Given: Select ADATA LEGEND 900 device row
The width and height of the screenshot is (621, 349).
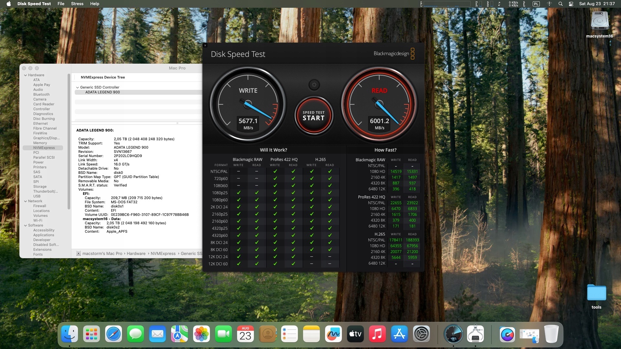Looking at the screenshot, I should 103,92.
